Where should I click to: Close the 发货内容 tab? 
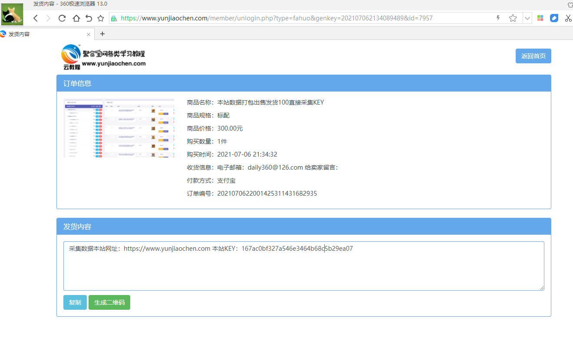pos(89,34)
